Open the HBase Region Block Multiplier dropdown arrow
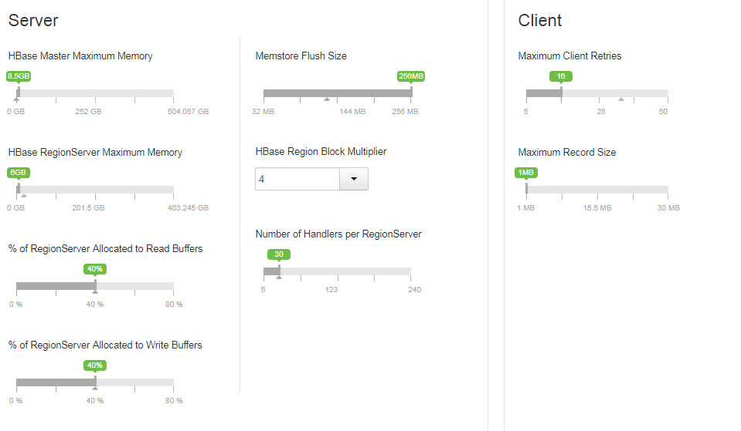Viewport: 741px width, 431px height. pyautogui.click(x=353, y=179)
